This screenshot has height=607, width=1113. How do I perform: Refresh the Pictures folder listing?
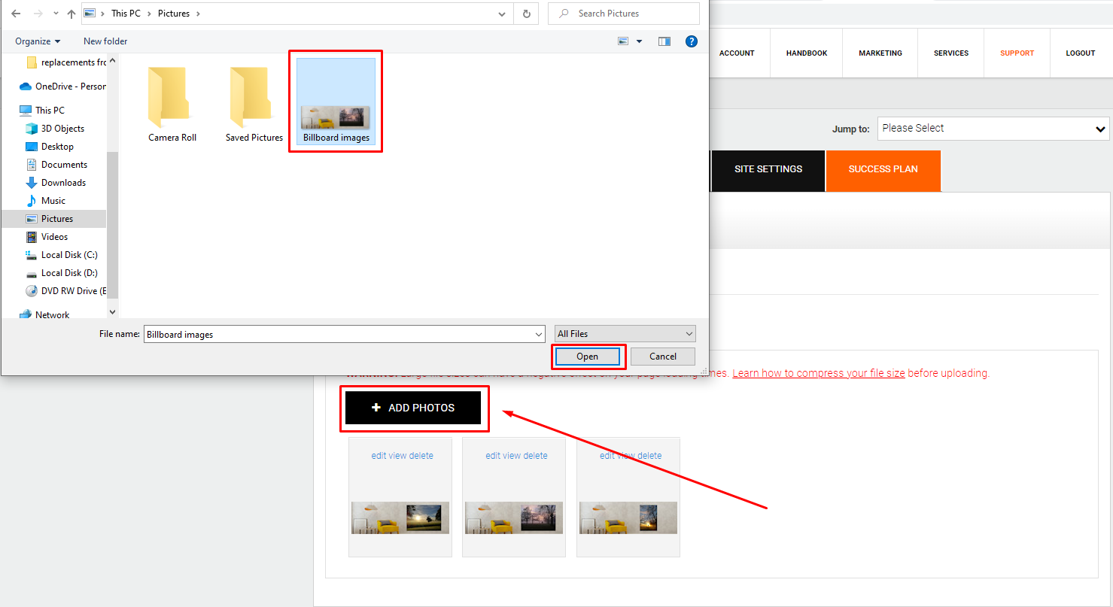click(526, 14)
